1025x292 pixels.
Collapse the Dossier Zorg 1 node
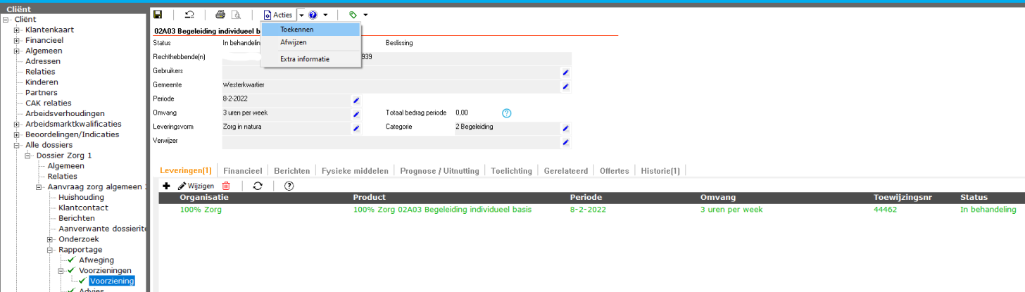pyautogui.click(x=28, y=155)
